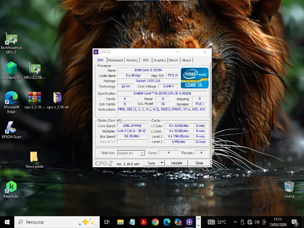Viewport: 304px width, 228px height.
Task: Show hidden system tray icons
Action: pyautogui.click(x=235, y=222)
